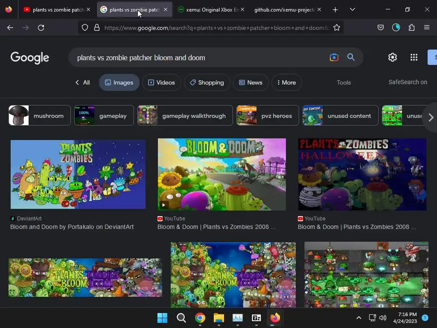Close the xemu tab
The height and width of the screenshot is (328, 437).
tap(242, 9)
